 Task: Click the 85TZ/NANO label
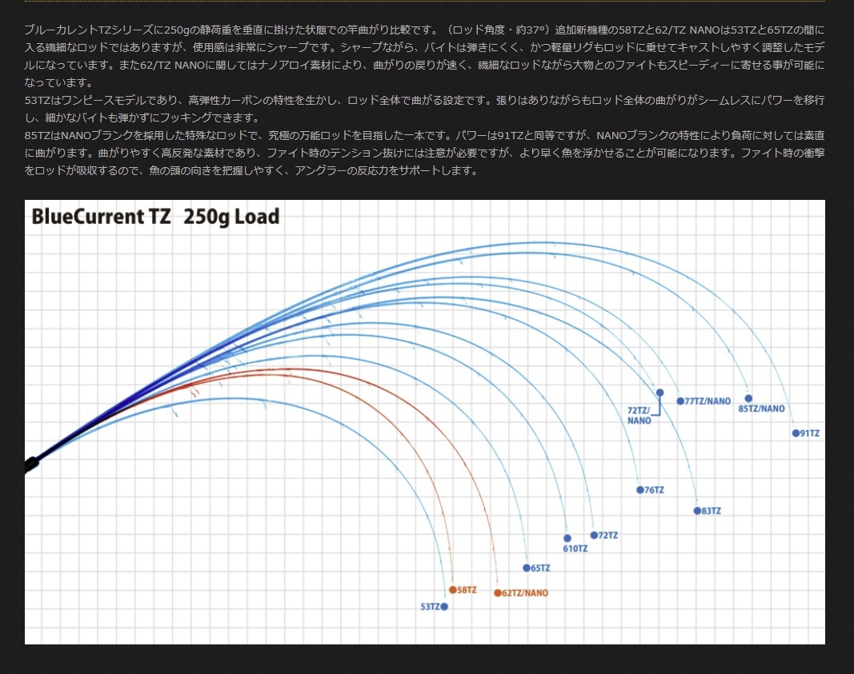[x=761, y=409]
